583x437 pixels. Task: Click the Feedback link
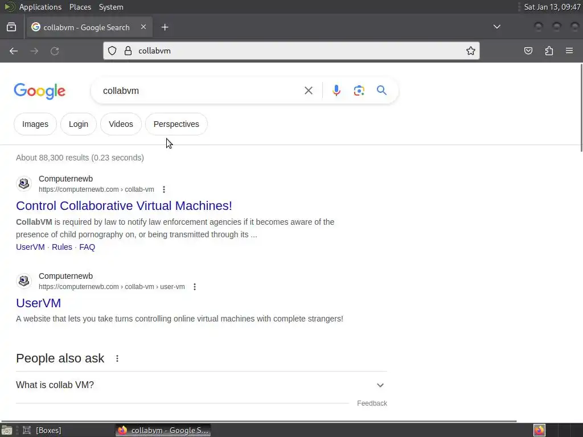372,403
